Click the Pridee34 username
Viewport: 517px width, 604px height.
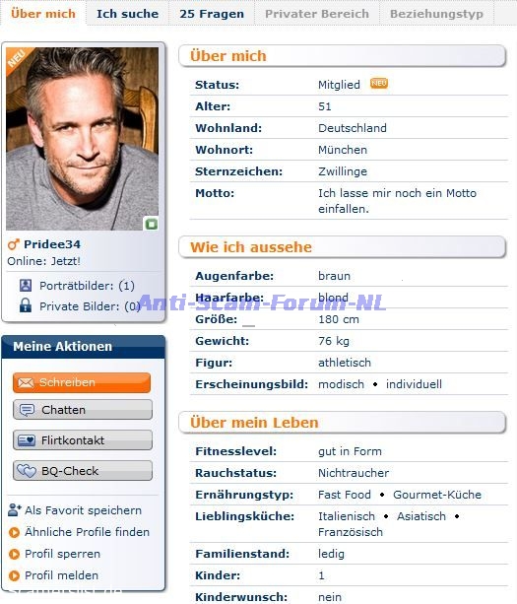tap(52, 244)
